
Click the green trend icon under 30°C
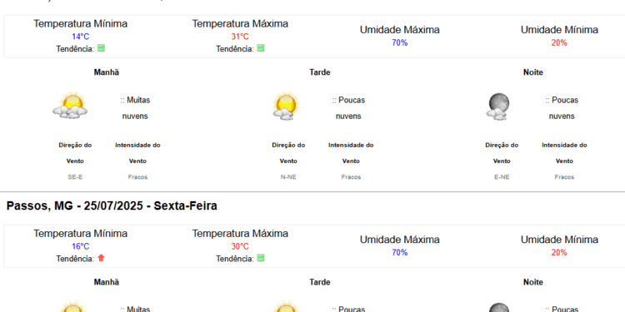coord(261,258)
